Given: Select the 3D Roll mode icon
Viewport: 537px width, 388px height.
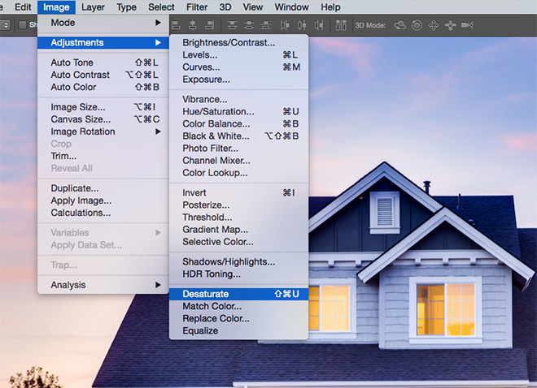Looking at the screenshot, I should tap(417, 25).
